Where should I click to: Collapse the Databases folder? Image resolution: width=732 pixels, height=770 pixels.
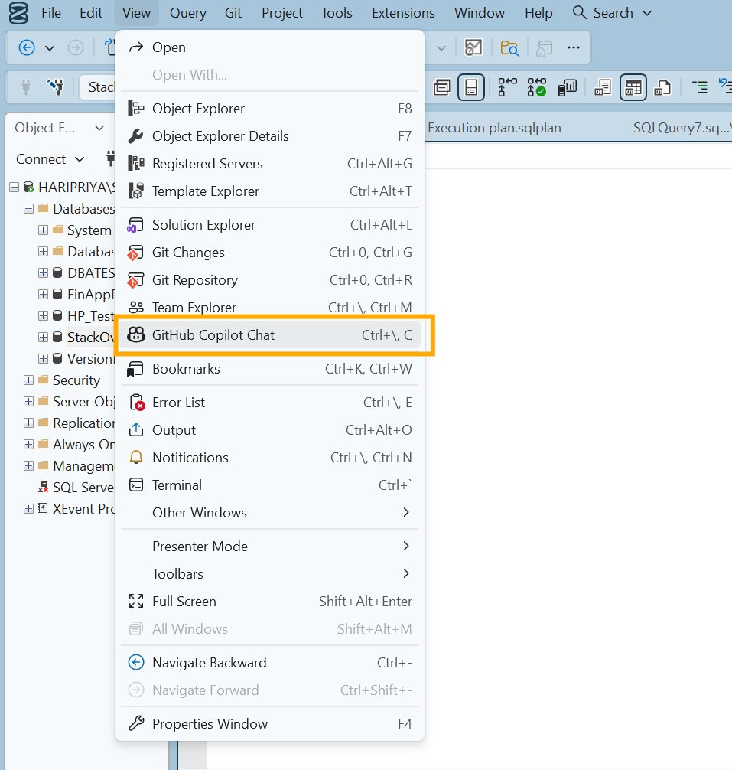pos(28,209)
